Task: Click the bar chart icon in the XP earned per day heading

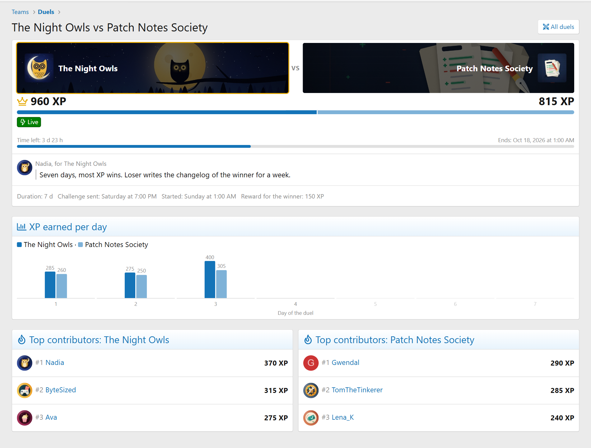Action: coord(21,227)
